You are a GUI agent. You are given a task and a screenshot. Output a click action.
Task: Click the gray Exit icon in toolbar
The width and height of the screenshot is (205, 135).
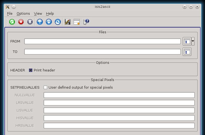click(x=30, y=22)
